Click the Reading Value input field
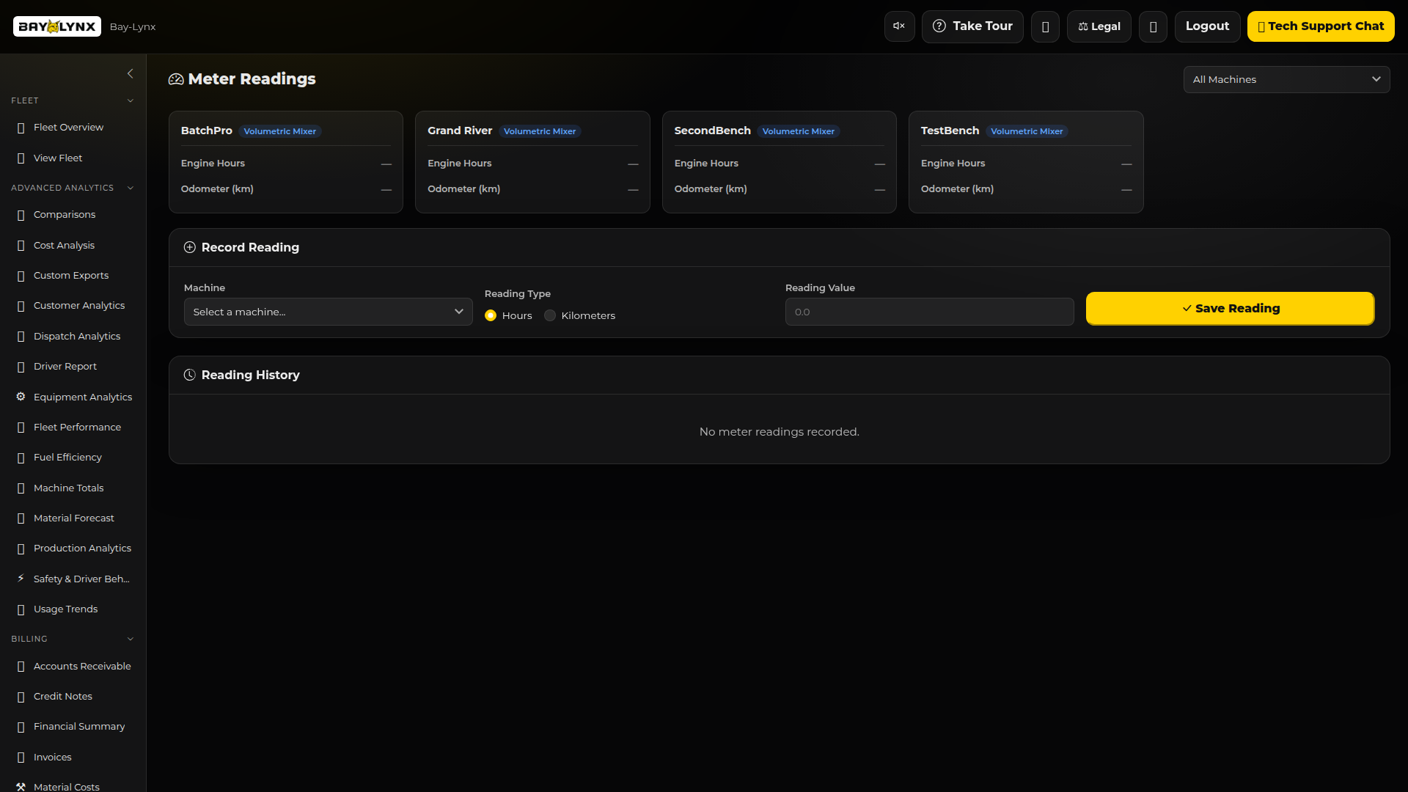Image resolution: width=1408 pixels, height=792 pixels. coord(929,312)
